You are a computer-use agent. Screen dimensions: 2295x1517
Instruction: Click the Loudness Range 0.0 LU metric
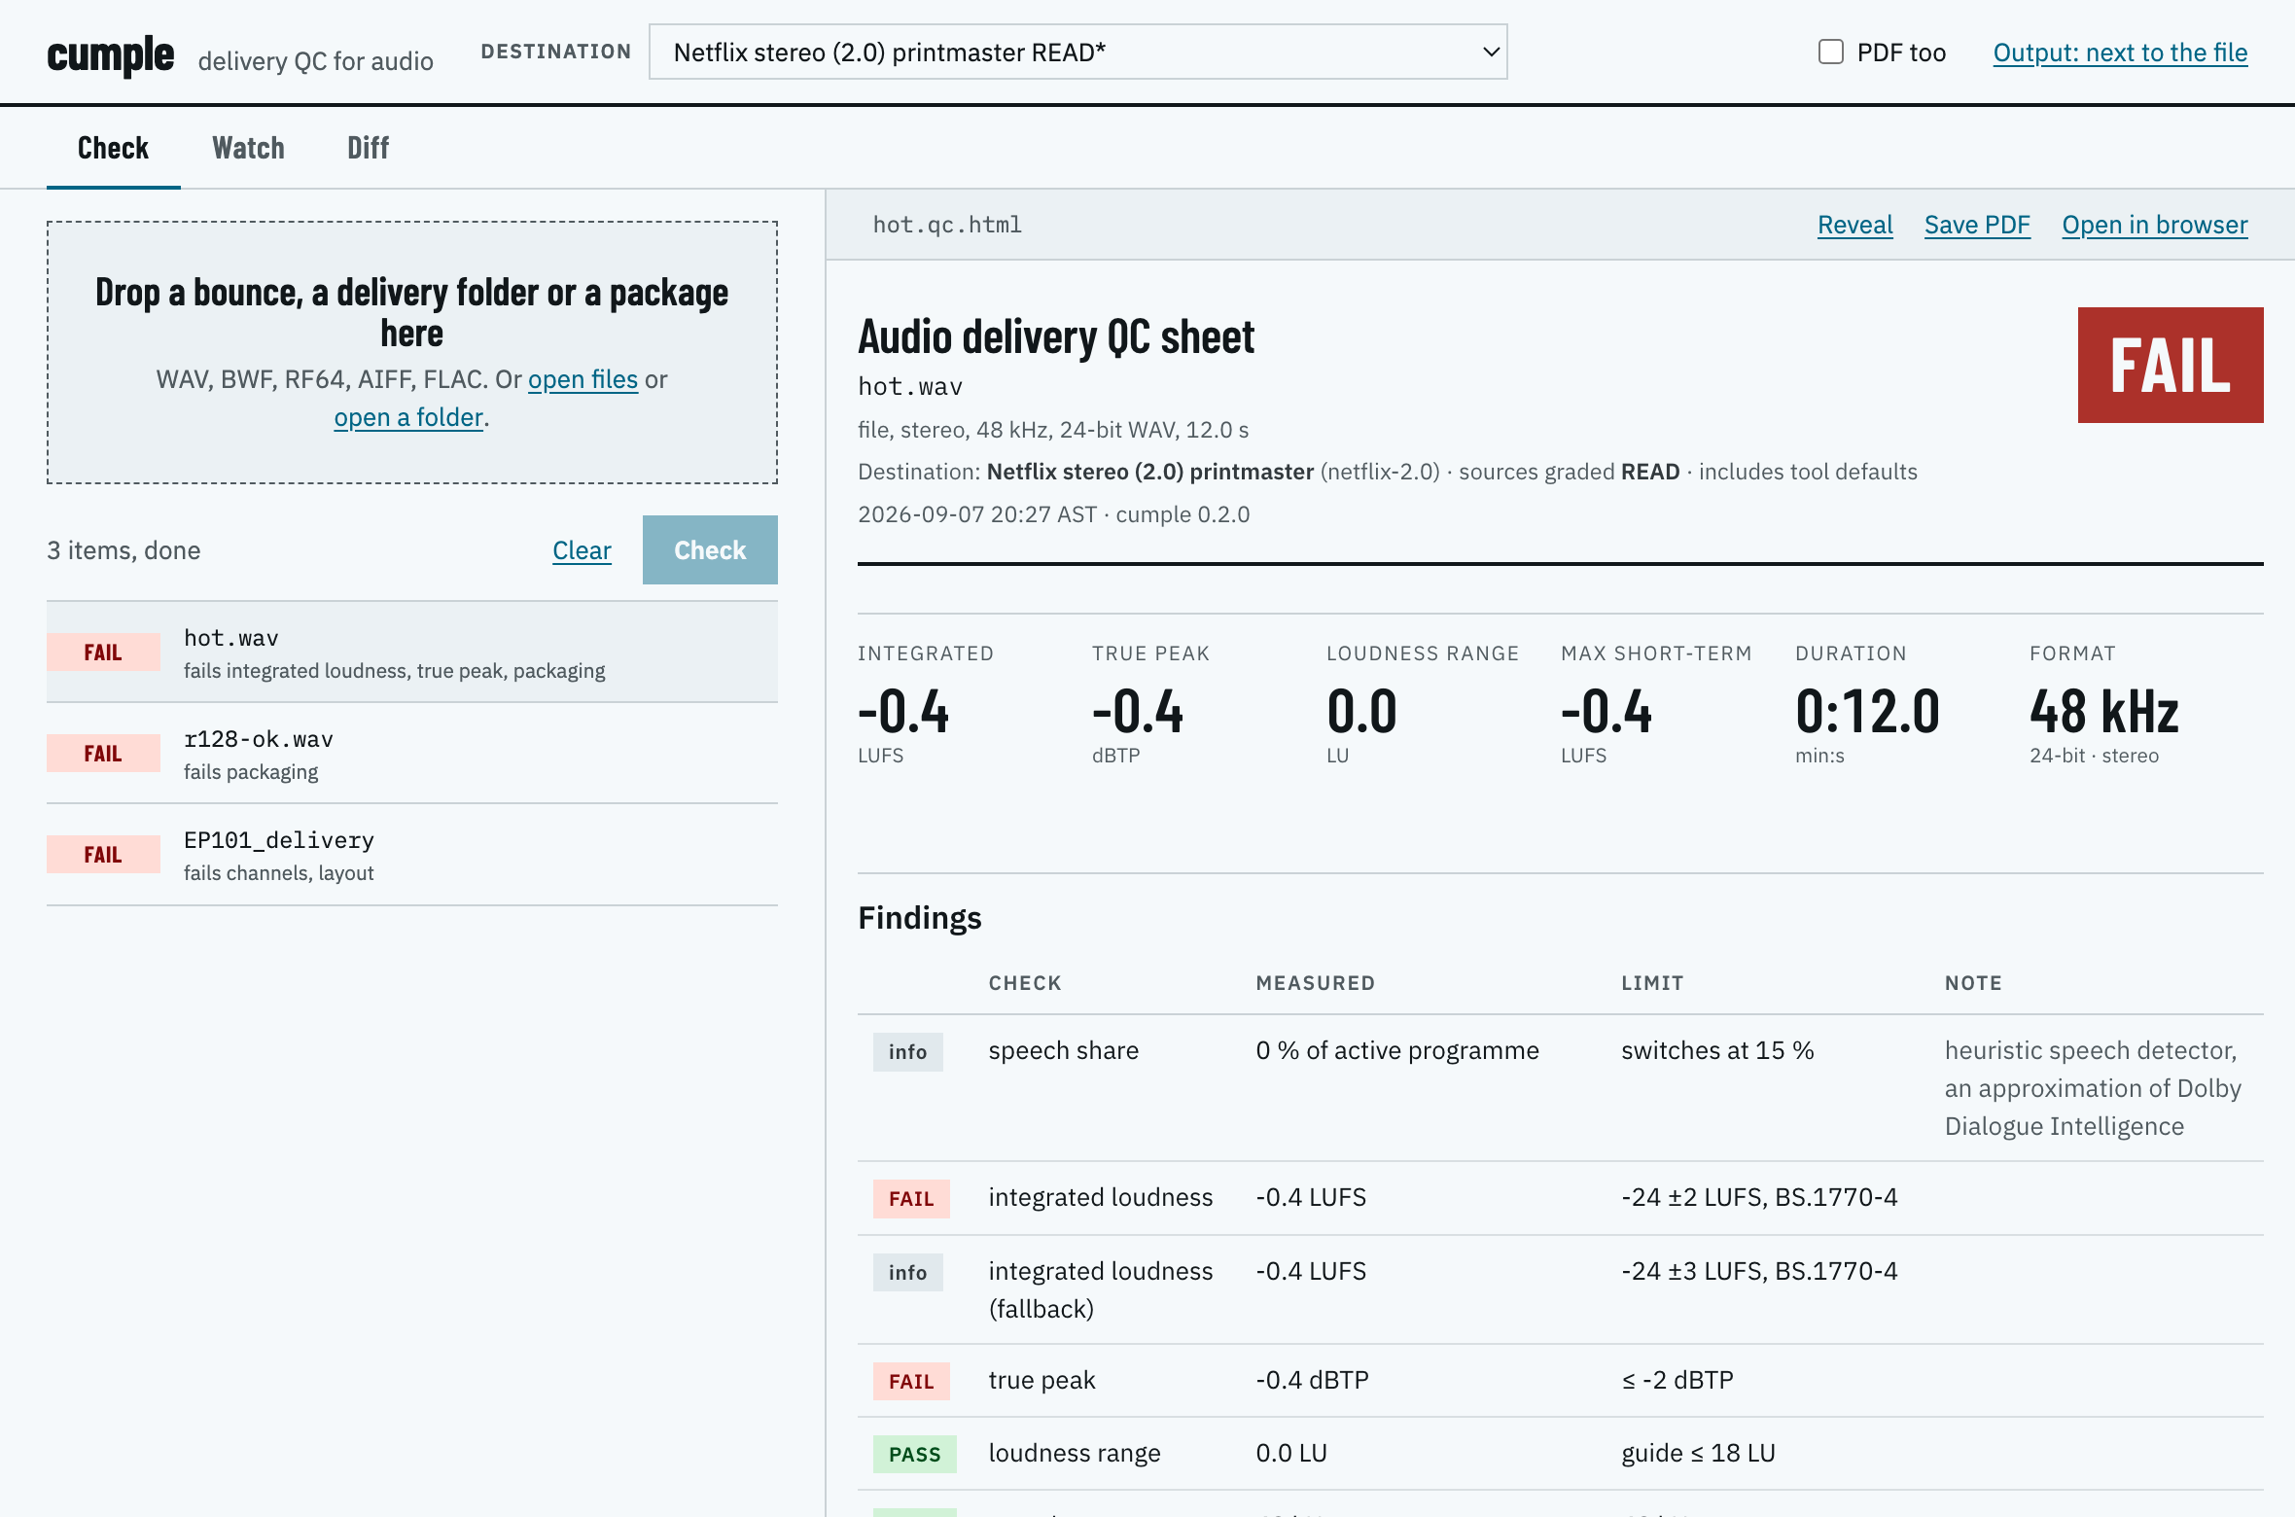coord(1423,705)
